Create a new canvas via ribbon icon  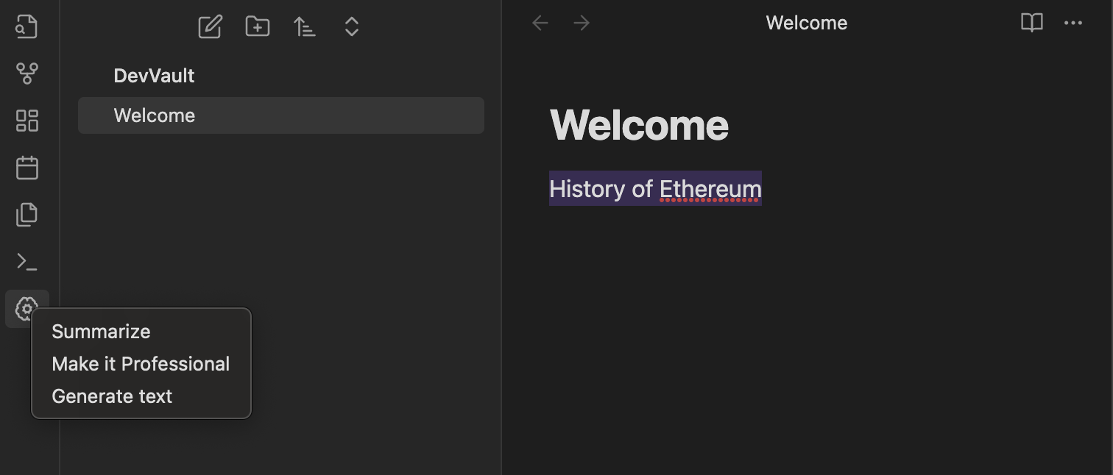(x=26, y=121)
